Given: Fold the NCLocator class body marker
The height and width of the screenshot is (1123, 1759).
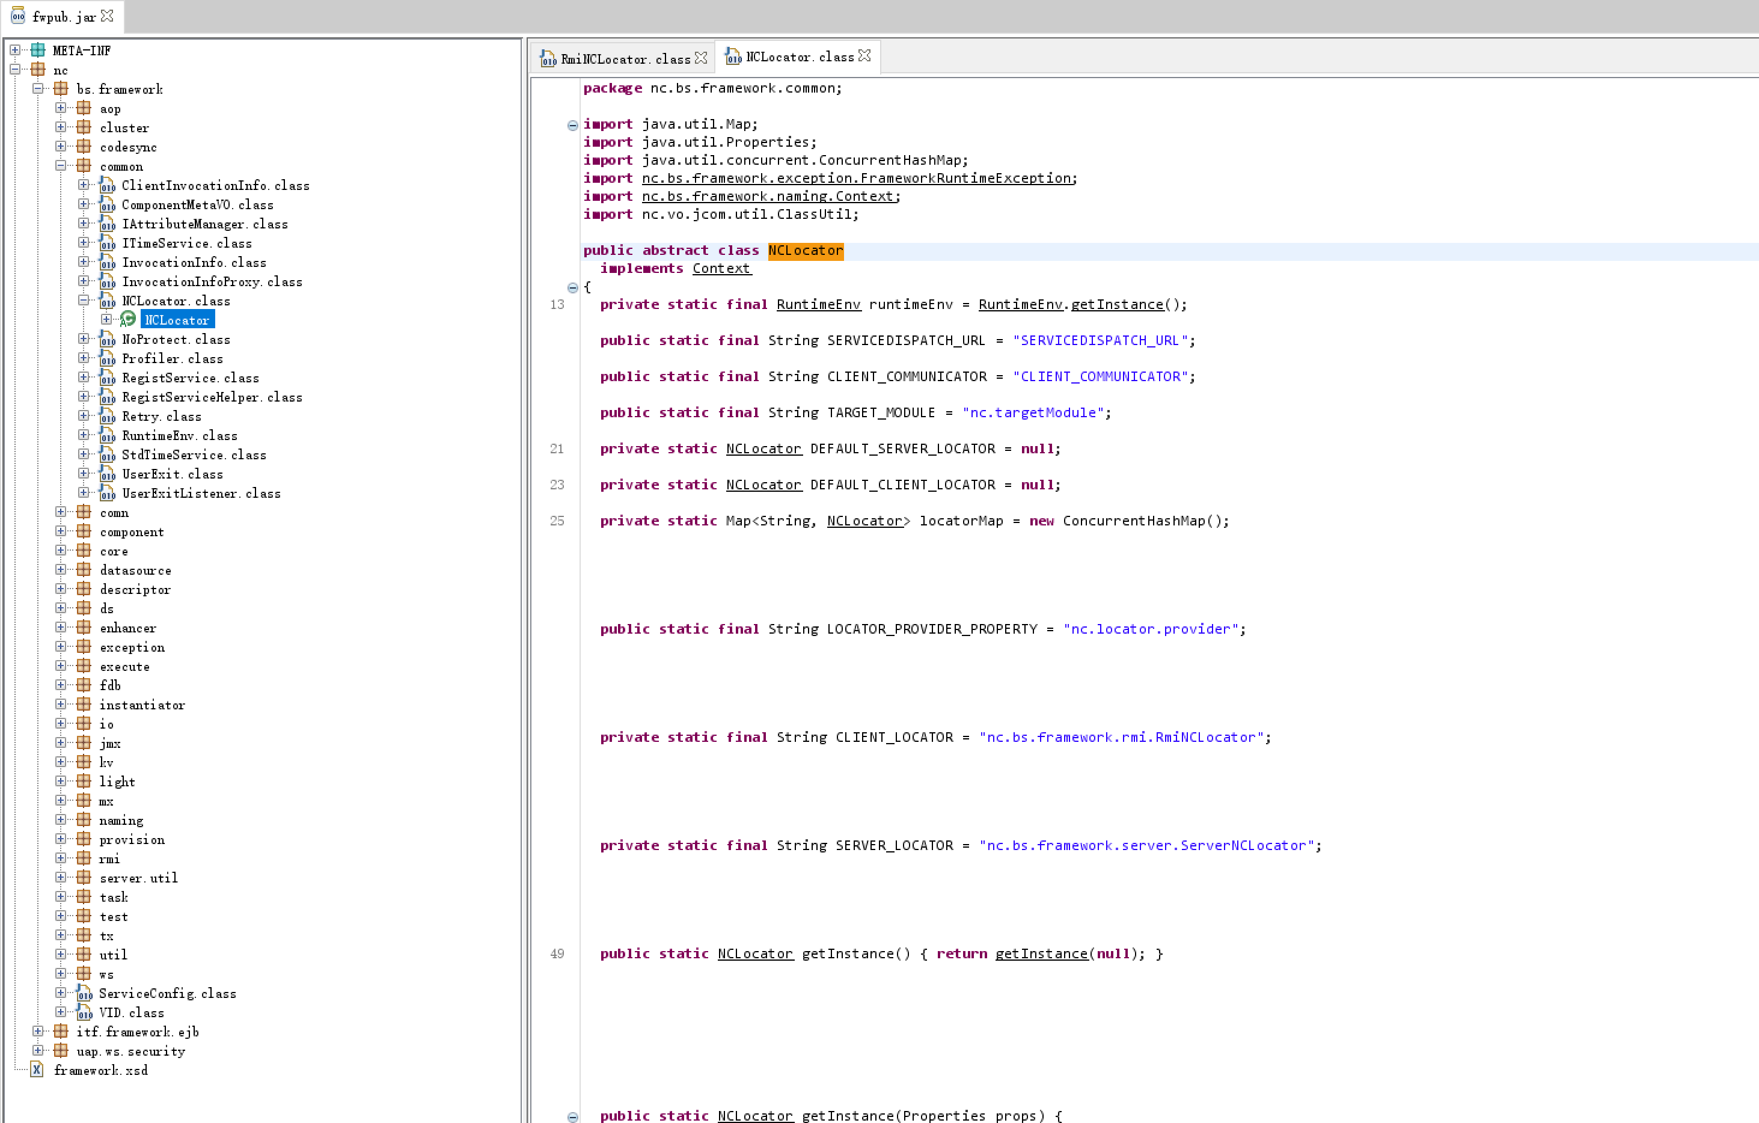Looking at the screenshot, I should click(x=573, y=287).
